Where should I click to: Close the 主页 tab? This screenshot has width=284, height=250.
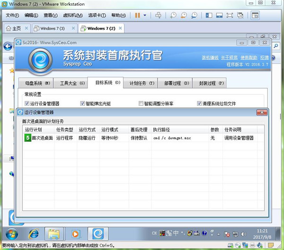[27, 28]
